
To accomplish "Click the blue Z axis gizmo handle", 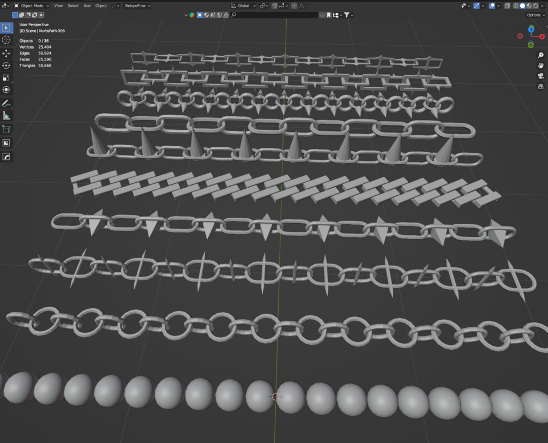I will point(531,29).
